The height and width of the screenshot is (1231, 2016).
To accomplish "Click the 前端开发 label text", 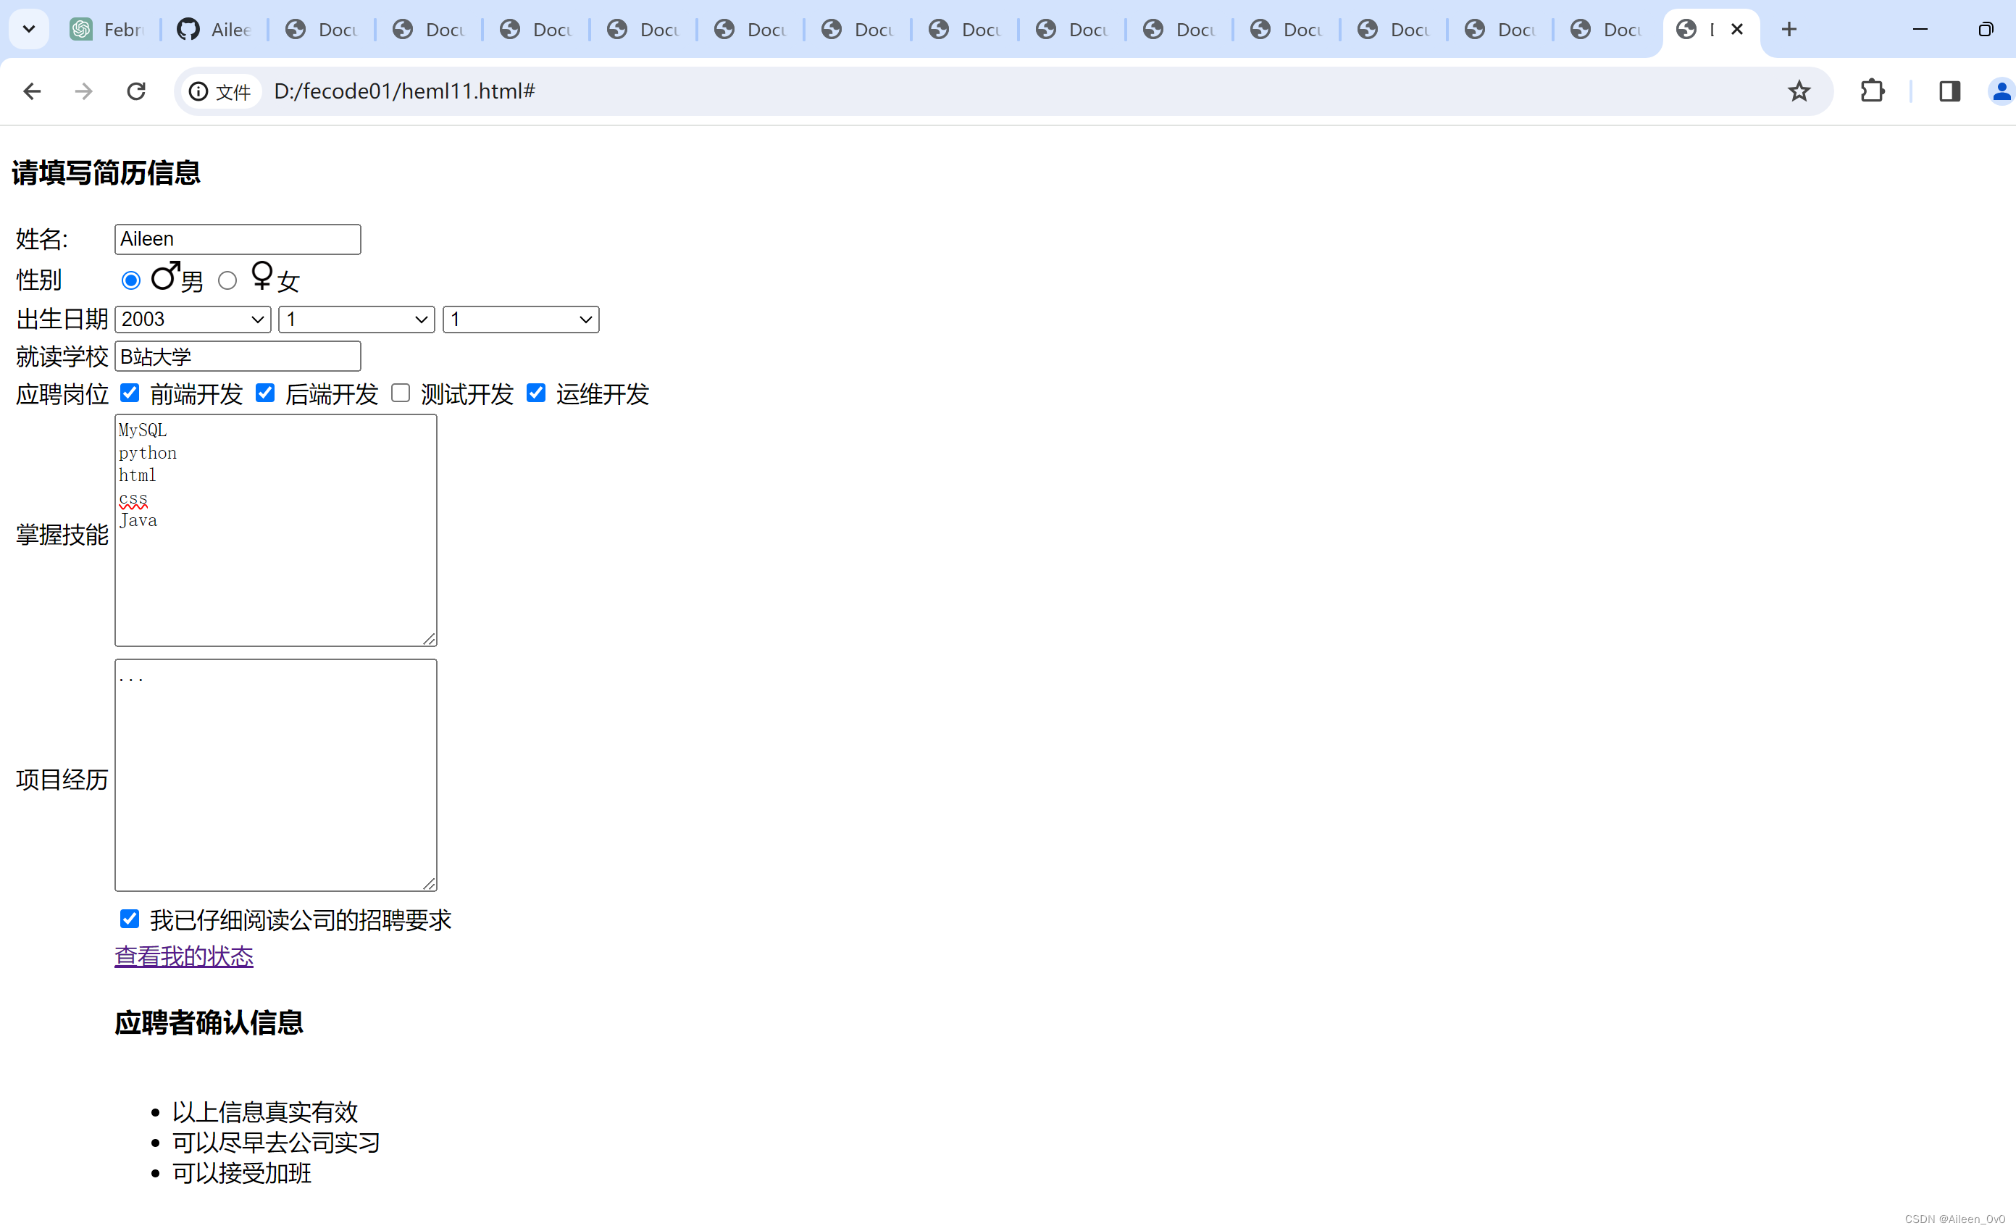I will 196,394.
